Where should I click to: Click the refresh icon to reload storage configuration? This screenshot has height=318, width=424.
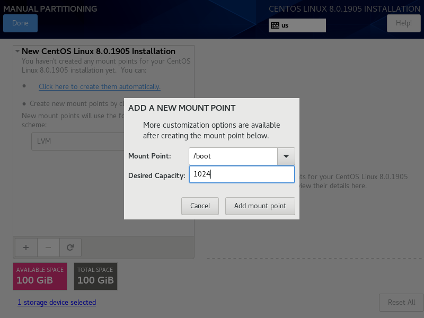coord(70,248)
